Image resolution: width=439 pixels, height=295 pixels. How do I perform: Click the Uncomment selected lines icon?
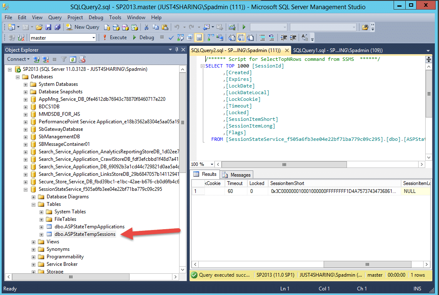(x=271, y=37)
